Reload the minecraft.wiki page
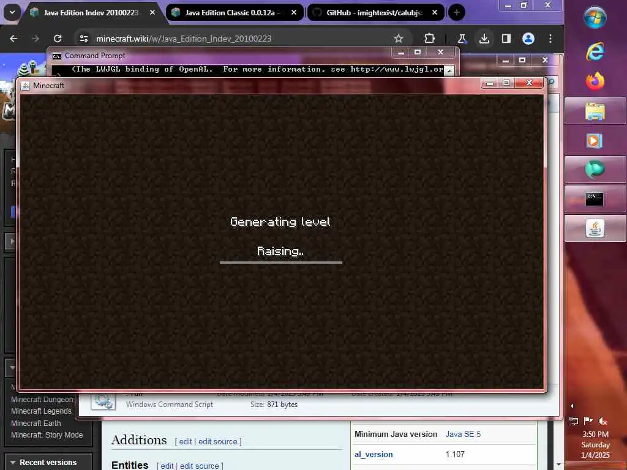The height and width of the screenshot is (470, 627). [58, 39]
